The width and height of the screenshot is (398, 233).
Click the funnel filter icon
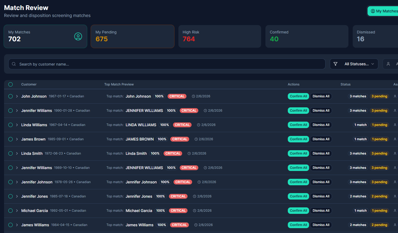(x=335, y=64)
